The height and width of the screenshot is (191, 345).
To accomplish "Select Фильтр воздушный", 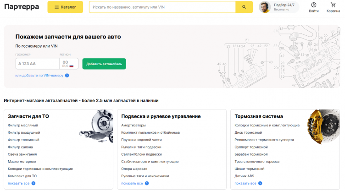I will [24, 132].
